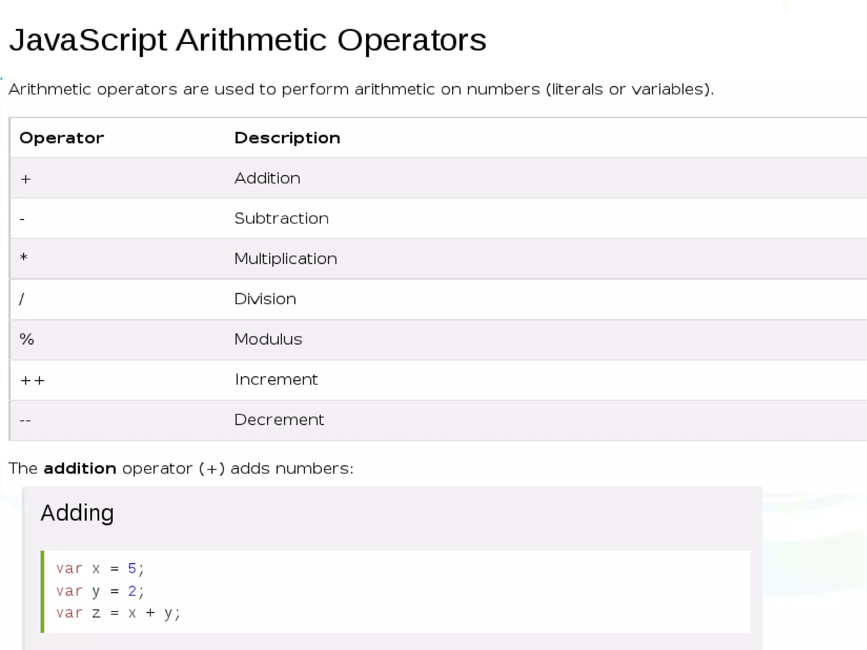Select the minus operator symbol cell

pos(22,219)
